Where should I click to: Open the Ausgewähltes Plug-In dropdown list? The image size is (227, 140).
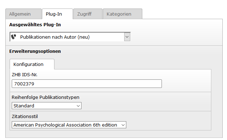click(70, 37)
